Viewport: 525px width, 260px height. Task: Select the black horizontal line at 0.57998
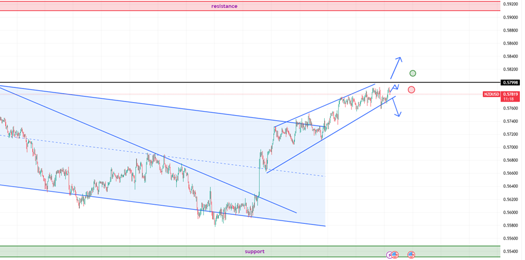coord(226,82)
